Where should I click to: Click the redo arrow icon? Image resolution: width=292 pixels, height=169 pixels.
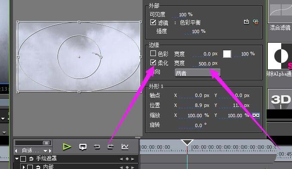(111, 147)
